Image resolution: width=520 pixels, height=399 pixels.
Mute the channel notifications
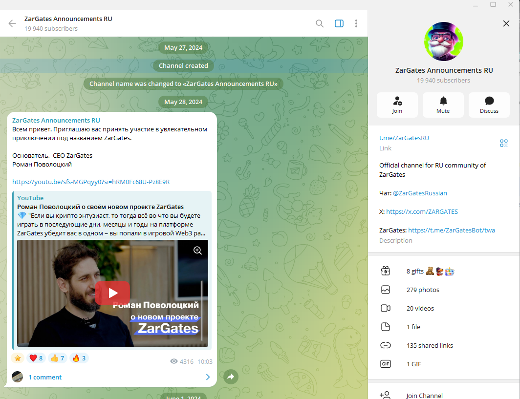443,105
